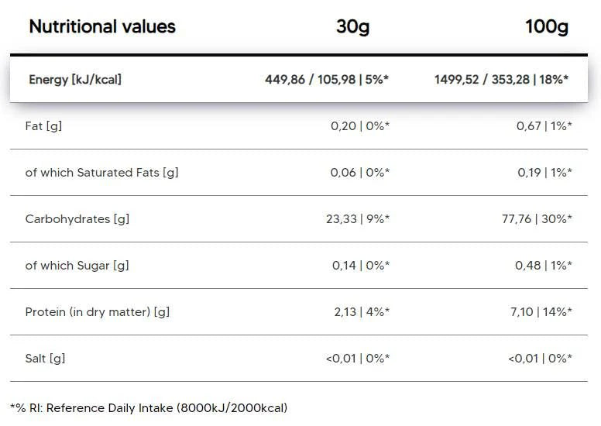The image size is (601, 426).
Task: Select the Fat [g] row label
Action: click(43, 125)
